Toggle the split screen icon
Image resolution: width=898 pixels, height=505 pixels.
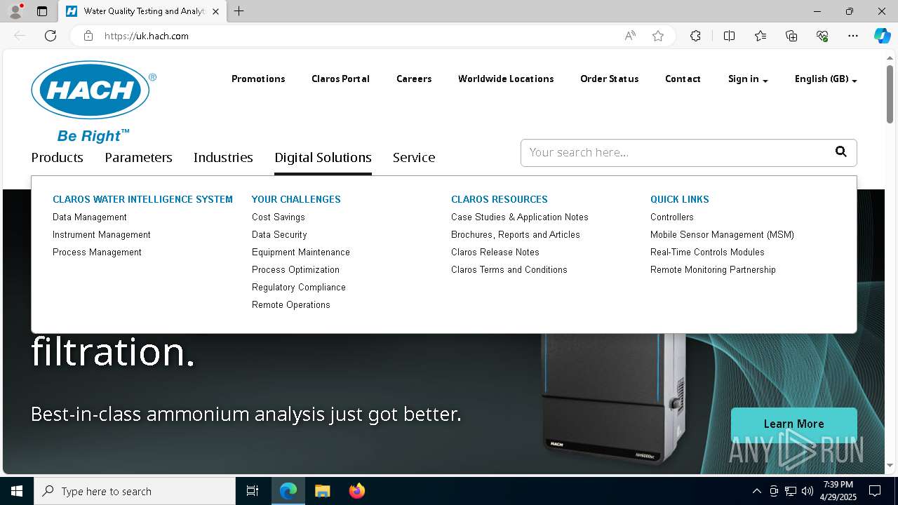(729, 36)
